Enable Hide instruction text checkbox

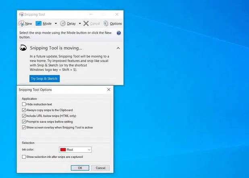click(x=24, y=104)
